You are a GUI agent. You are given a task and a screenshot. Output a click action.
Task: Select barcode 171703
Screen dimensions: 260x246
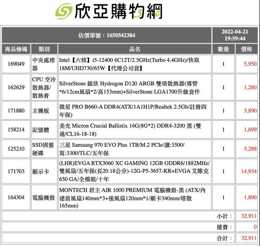coord(16,171)
